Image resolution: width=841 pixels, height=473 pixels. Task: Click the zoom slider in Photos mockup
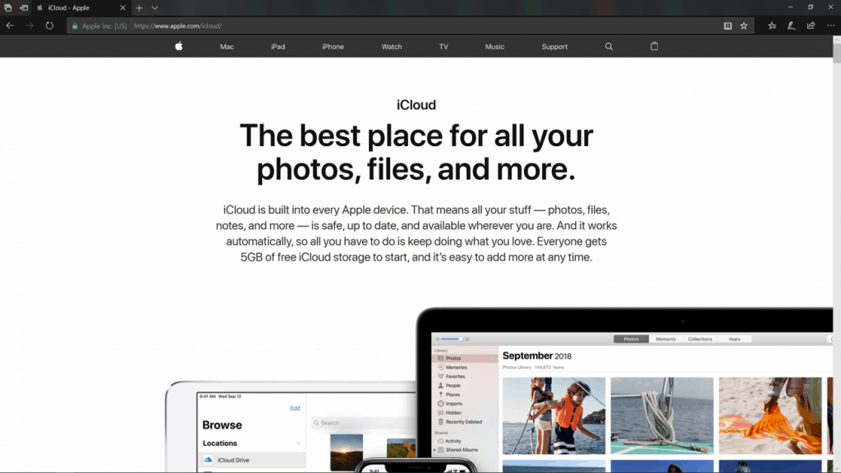click(x=453, y=339)
